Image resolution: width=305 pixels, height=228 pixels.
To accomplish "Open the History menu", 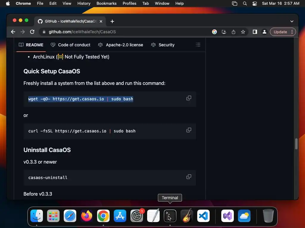I will click(x=84, y=4).
